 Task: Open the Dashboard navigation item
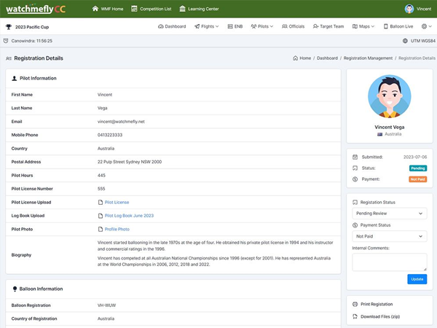[x=172, y=26]
